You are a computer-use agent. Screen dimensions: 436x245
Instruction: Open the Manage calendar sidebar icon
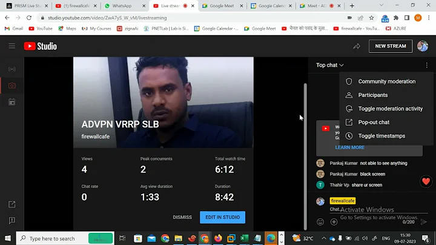tap(12, 102)
